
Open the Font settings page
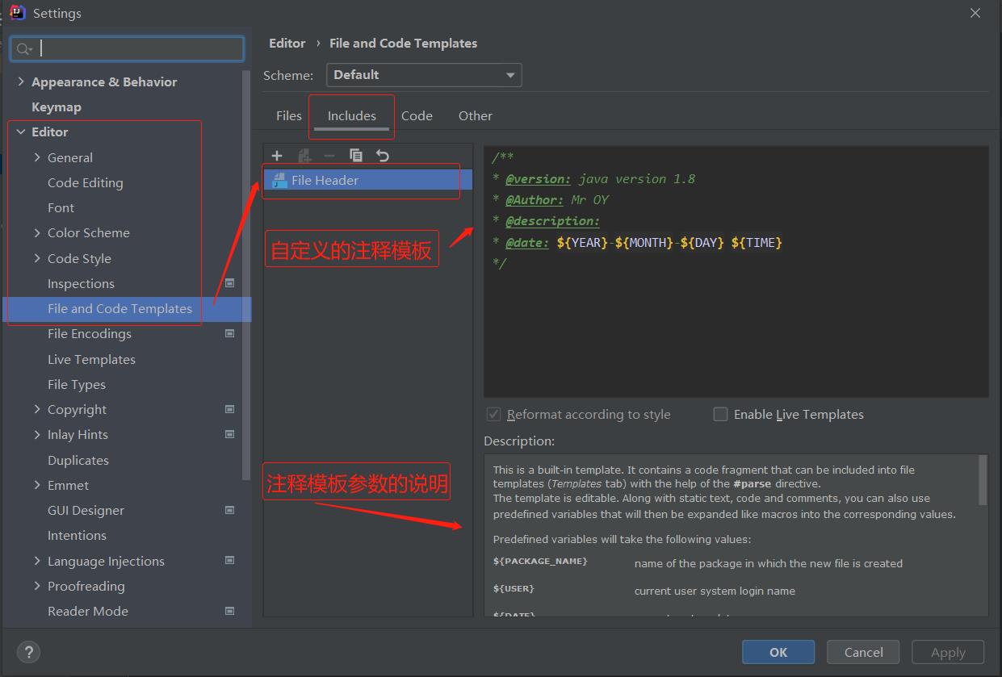[61, 207]
